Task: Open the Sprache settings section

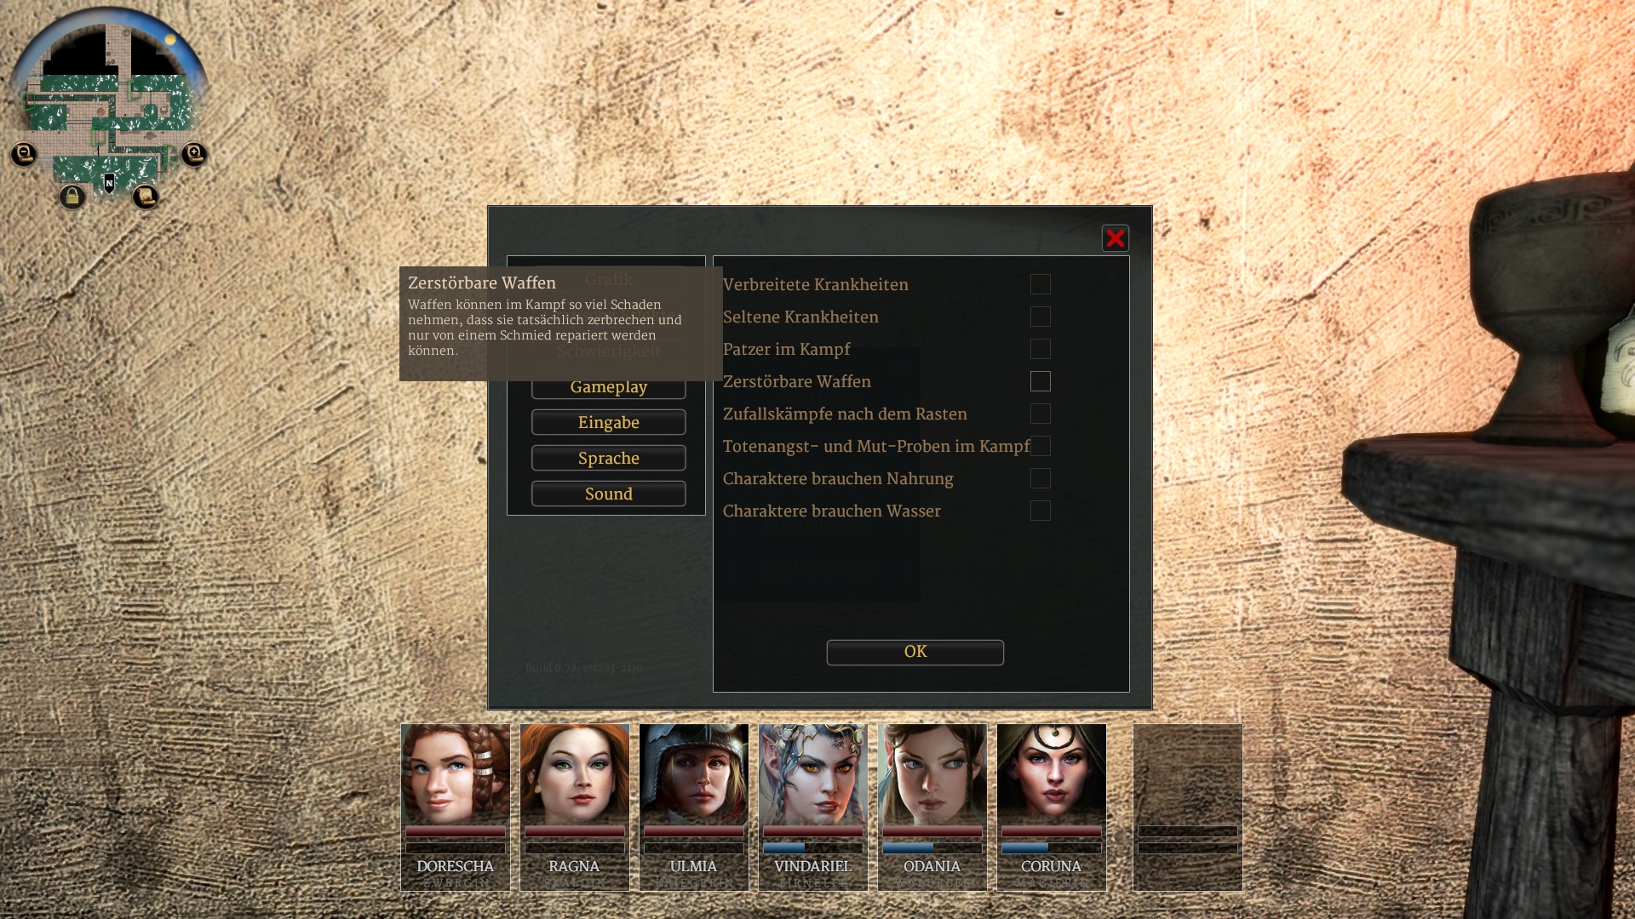Action: click(608, 459)
